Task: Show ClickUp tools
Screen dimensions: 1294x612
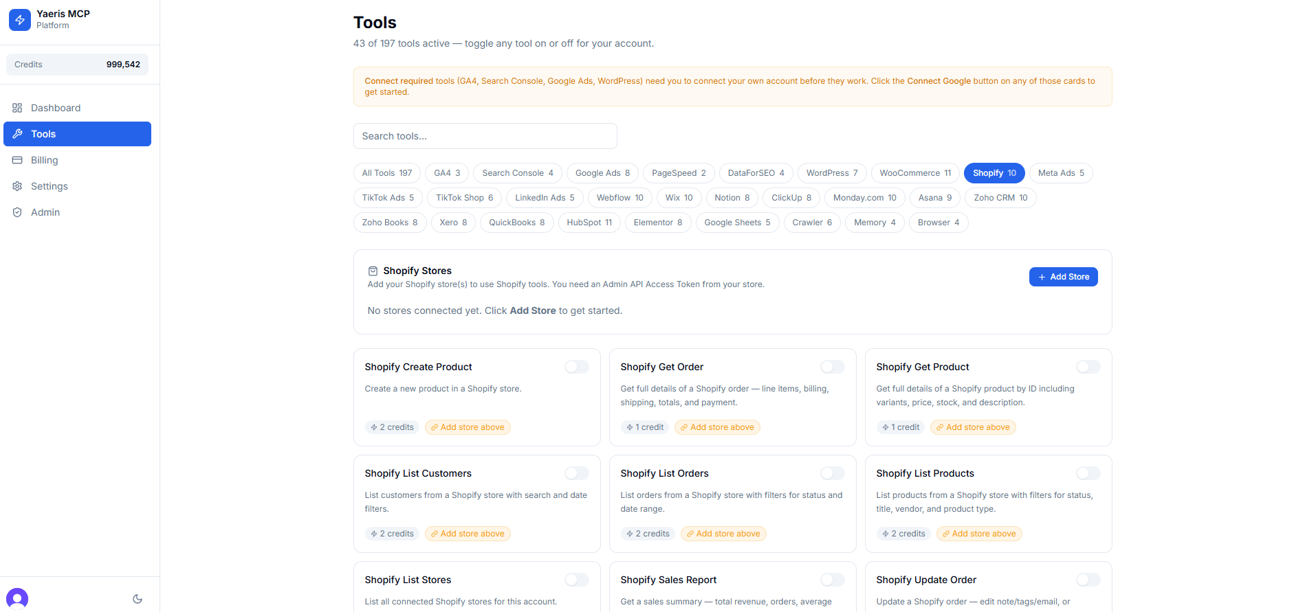Action: (791, 198)
